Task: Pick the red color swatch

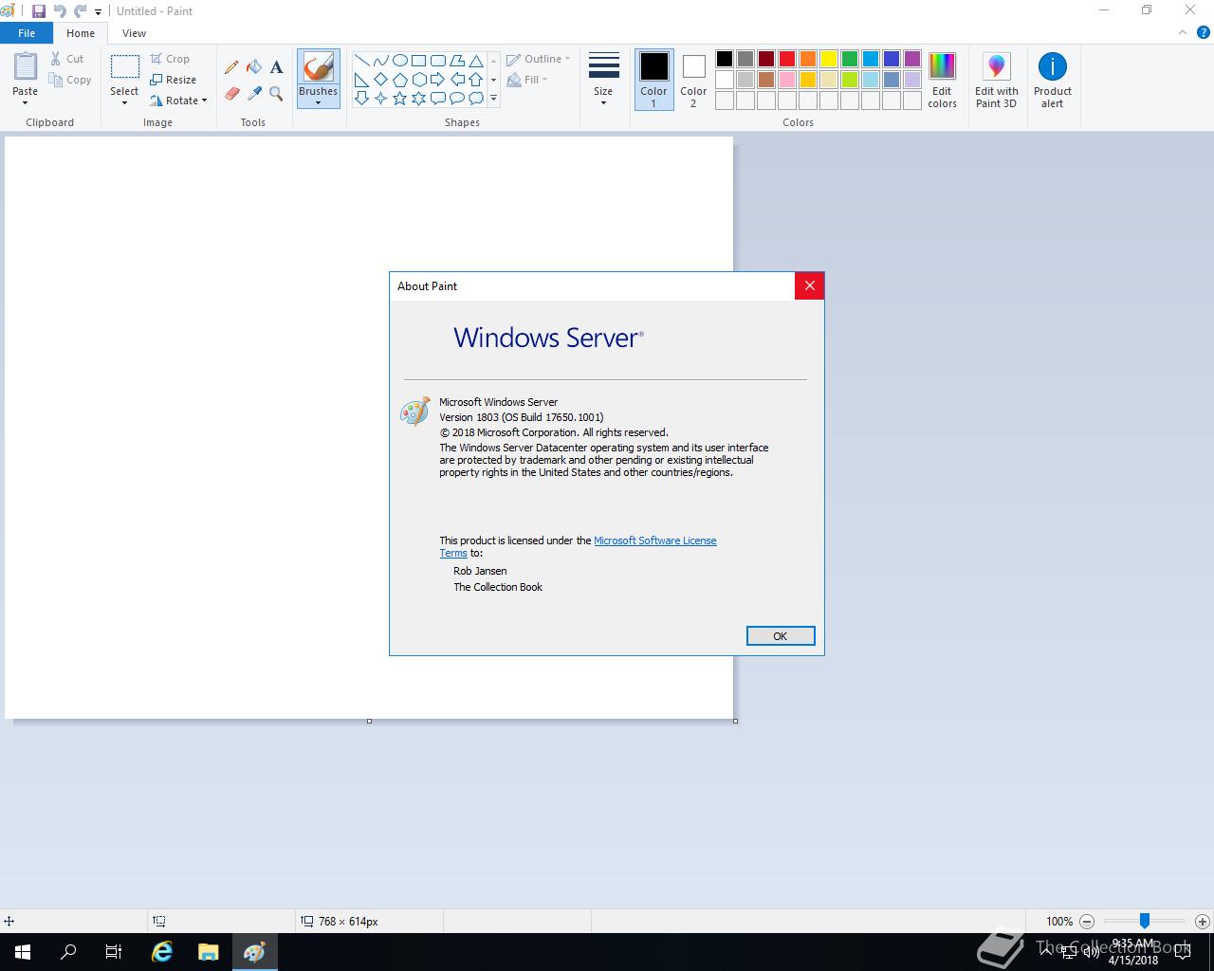Action: [787, 59]
